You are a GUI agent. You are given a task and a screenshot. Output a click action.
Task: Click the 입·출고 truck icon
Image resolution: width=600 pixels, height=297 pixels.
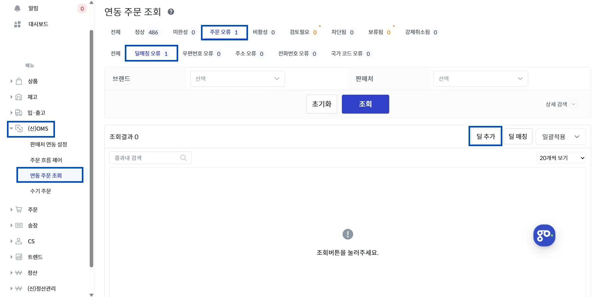pyautogui.click(x=19, y=113)
